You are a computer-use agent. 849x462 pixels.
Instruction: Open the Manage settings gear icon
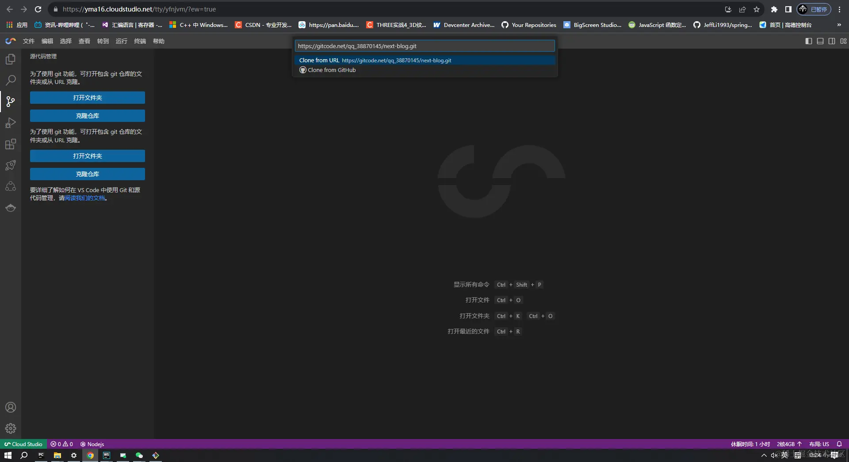pos(10,428)
